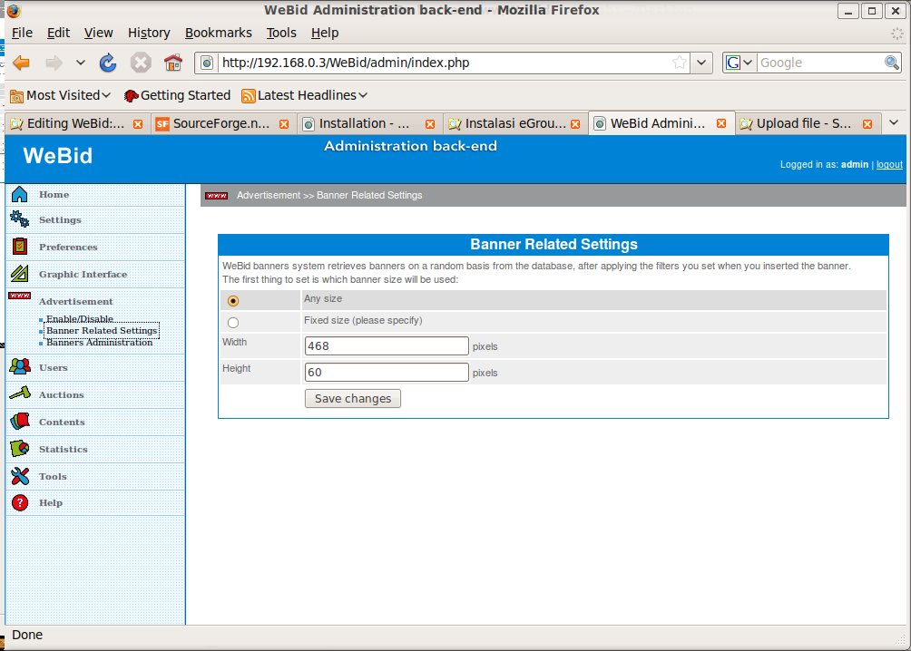The width and height of the screenshot is (911, 651).
Task: Expand the Latest Headlines feed dropdown
Action: (305, 95)
